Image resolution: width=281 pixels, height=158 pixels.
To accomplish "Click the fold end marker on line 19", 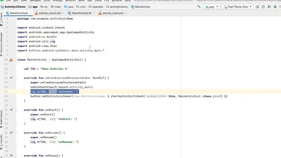I will [16, 101].
